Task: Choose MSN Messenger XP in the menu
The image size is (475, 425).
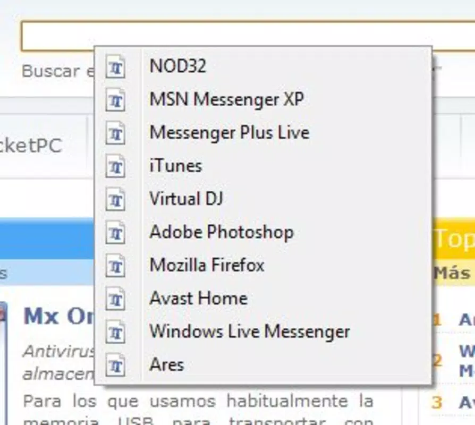Action: 263,100
